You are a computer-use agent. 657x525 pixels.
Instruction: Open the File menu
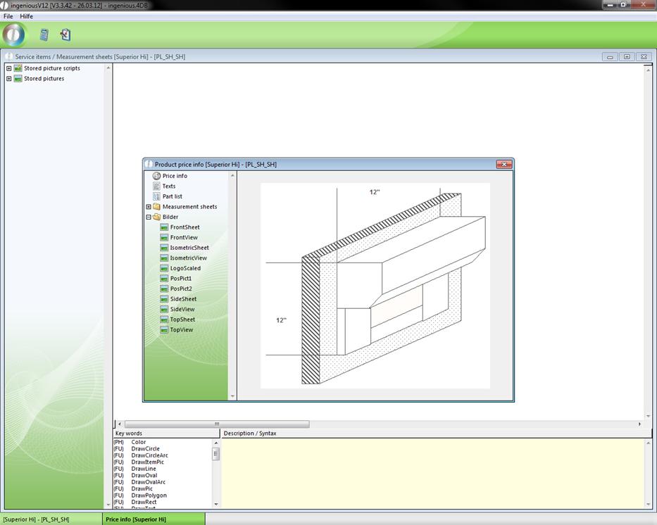coord(8,16)
